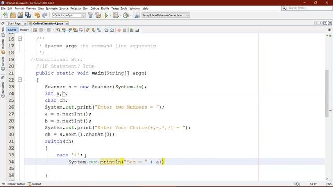Click the Previous Bookmark icon
Screen dimensions: 333x187
pos(88,30)
